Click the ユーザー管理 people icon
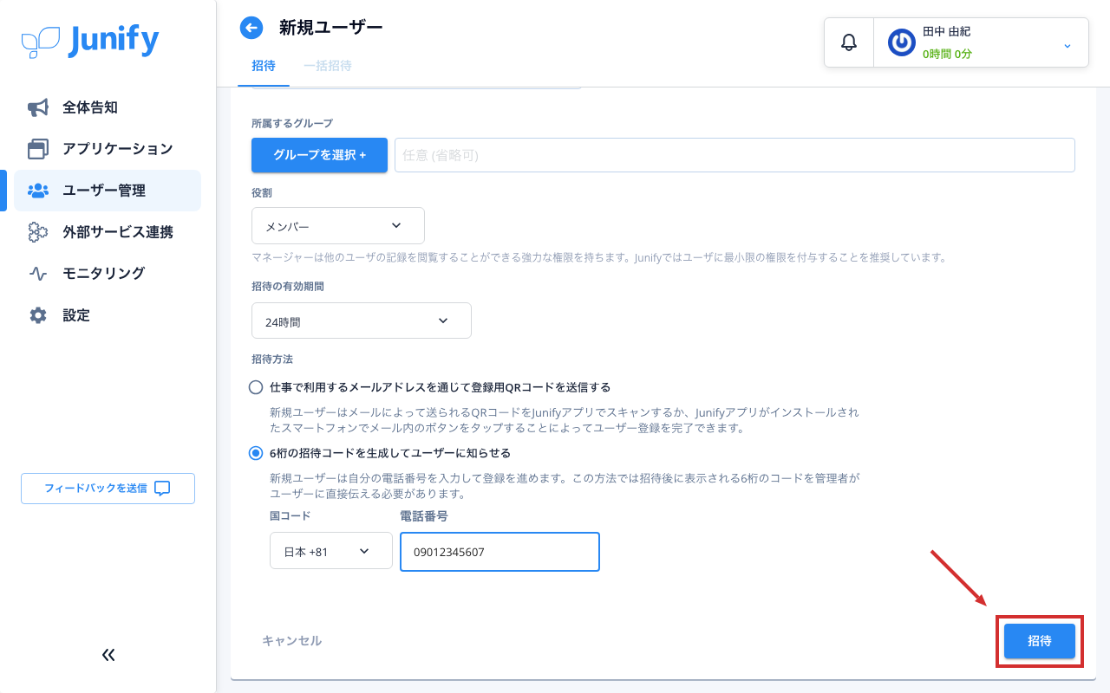The width and height of the screenshot is (1110, 693). 38,191
